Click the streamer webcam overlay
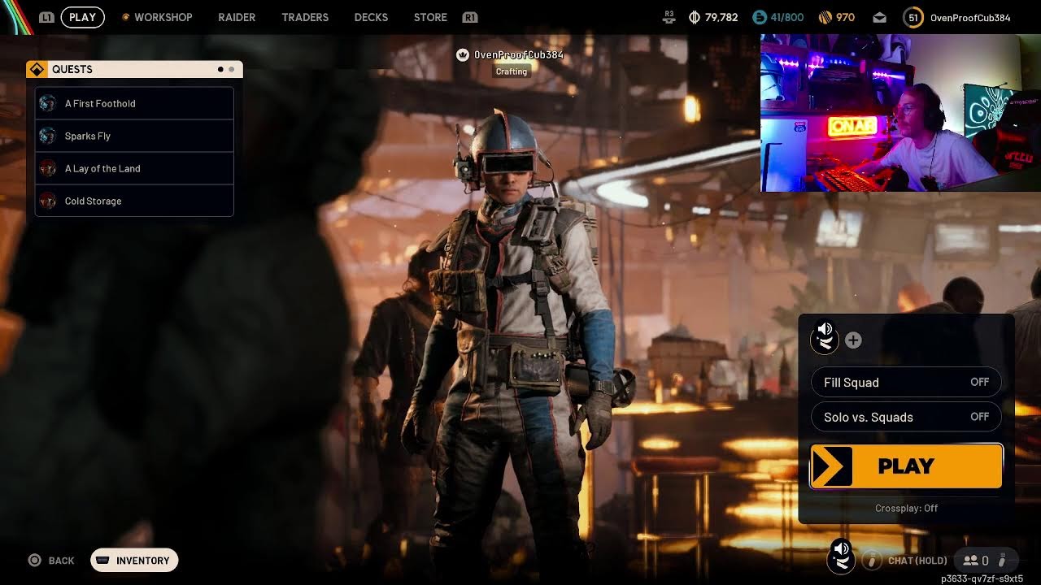The width and height of the screenshot is (1041, 585). pos(900,113)
